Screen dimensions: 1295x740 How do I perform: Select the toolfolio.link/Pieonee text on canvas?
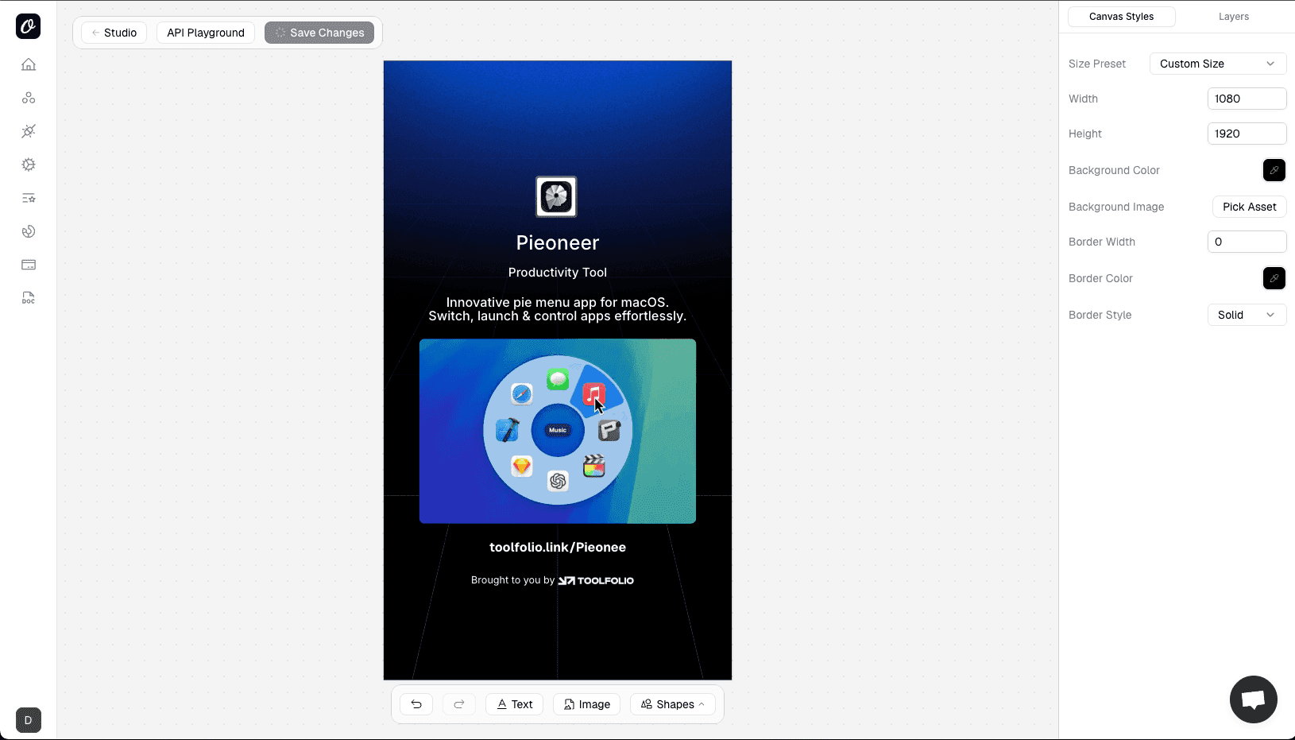[x=558, y=548]
